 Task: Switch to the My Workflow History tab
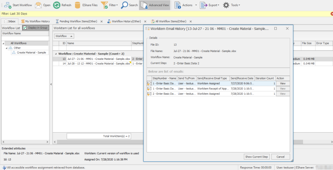(x=37, y=21)
